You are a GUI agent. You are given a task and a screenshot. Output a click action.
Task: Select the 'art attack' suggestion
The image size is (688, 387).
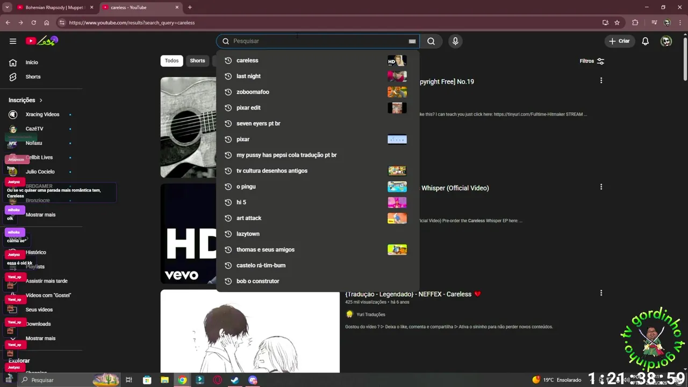[x=318, y=218]
